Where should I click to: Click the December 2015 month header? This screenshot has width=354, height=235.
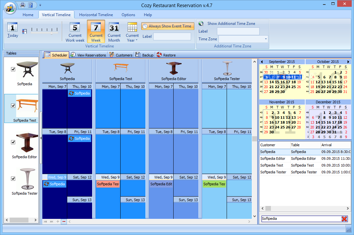pos(328,102)
